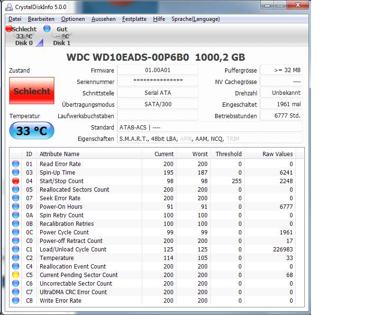Open the Hilfe menu
375x315 pixels.
coord(159,19)
